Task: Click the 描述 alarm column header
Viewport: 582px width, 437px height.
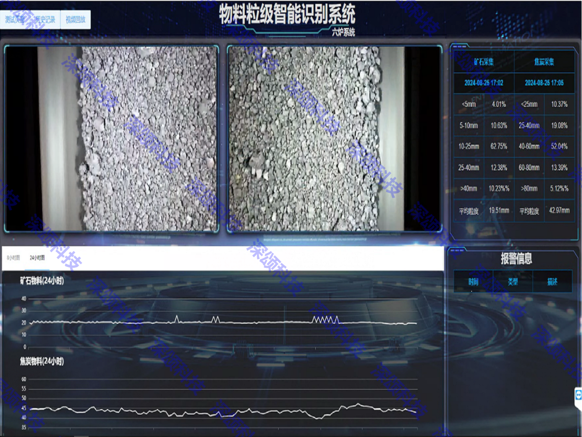Action: coord(552,282)
